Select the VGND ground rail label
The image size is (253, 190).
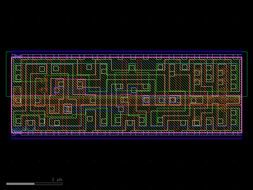click(x=17, y=132)
